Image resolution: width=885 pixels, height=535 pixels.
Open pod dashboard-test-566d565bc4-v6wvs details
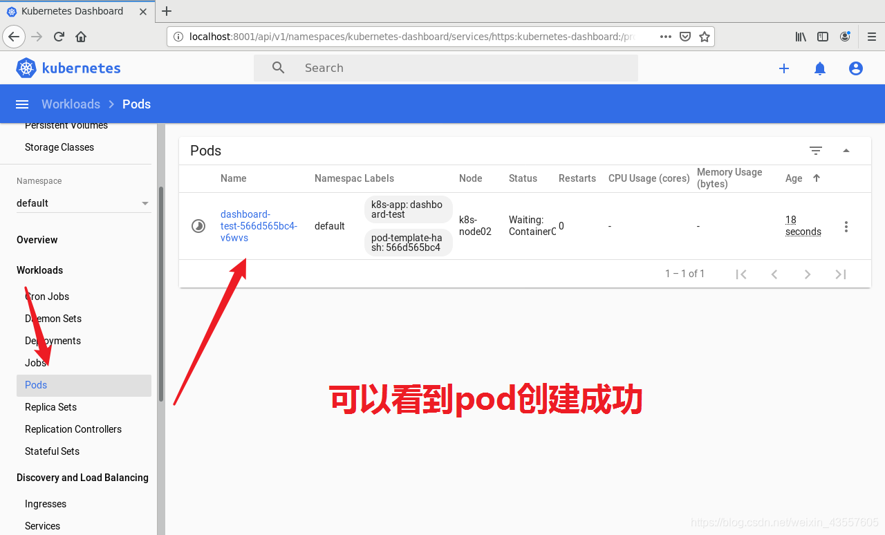tap(259, 226)
